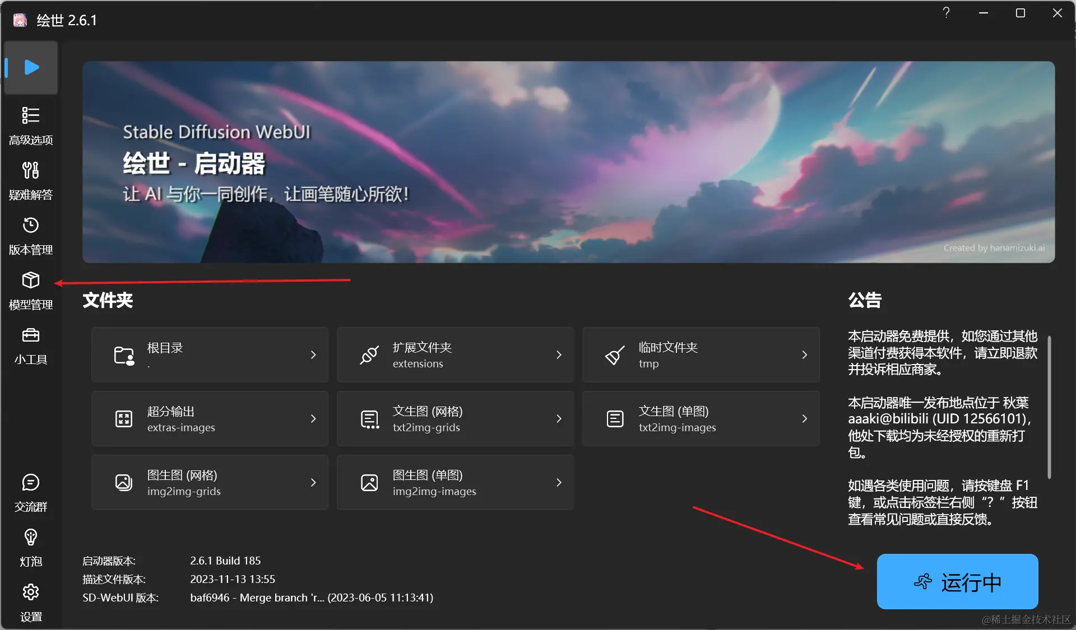Open the extras-images (超分输出) output folder

coord(210,419)
